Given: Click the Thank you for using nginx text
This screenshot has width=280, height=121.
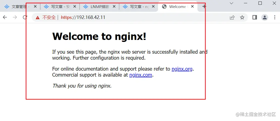Looking at the screenshot, I should 82,86.
